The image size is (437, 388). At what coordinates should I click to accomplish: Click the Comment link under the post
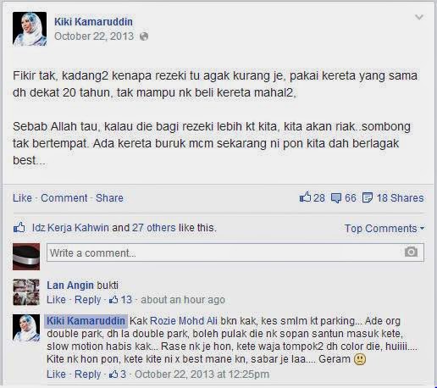[64, 197]
